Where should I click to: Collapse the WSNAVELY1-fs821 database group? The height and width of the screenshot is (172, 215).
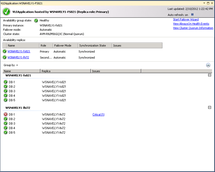tap(210, 75)
